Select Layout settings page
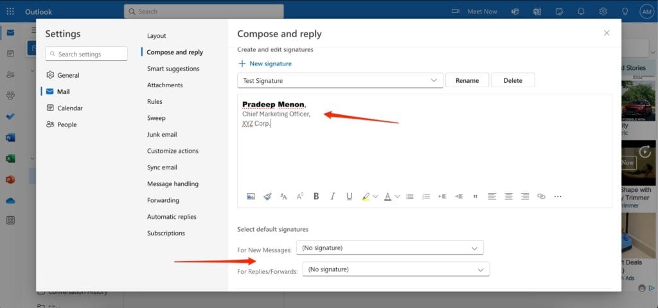Screen dimensions: 658x308 point(157,36)
